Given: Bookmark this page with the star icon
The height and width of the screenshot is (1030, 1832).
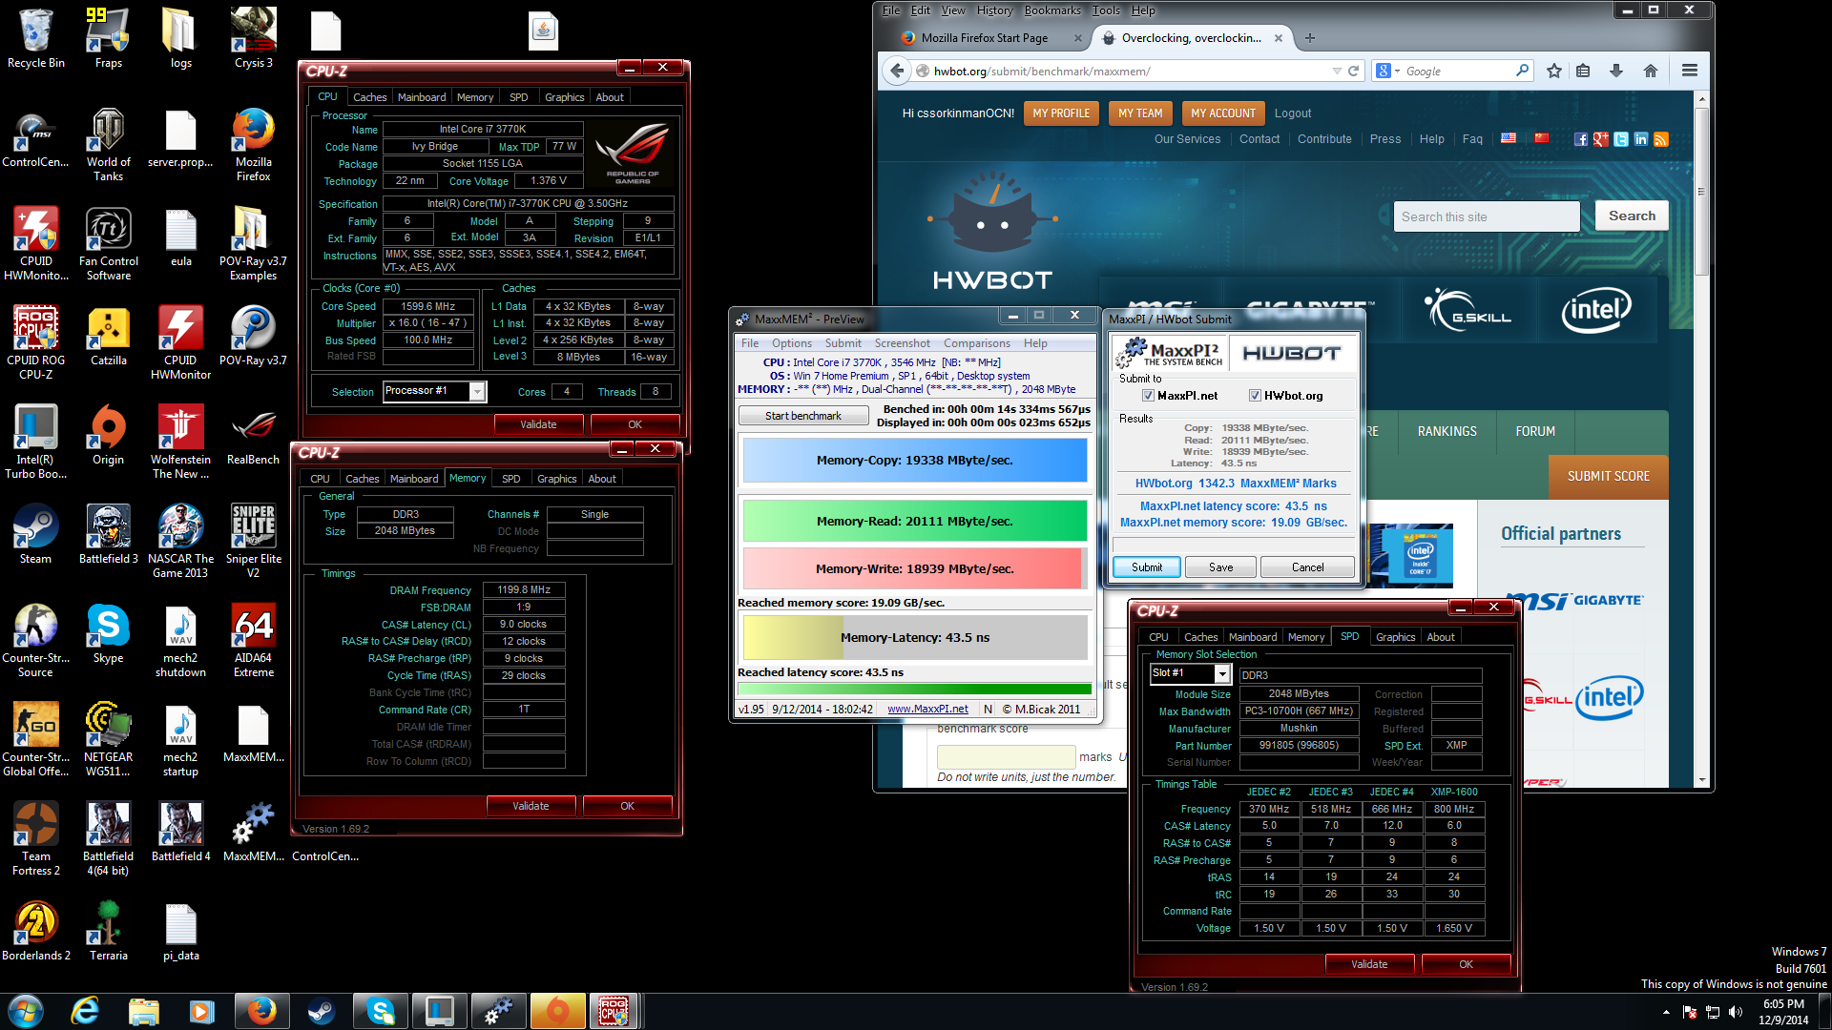Looking at the screenshot, I should pyautogui.click(x=1554, y=71).
